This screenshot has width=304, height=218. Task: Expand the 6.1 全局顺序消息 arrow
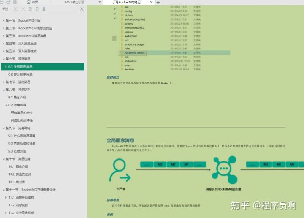(6, 66)
